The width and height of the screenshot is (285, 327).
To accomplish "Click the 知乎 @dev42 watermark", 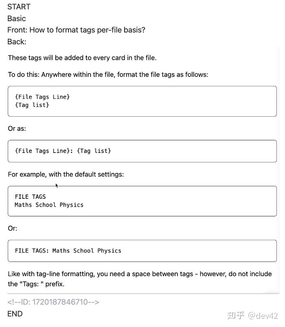I will tap(252, 316).
